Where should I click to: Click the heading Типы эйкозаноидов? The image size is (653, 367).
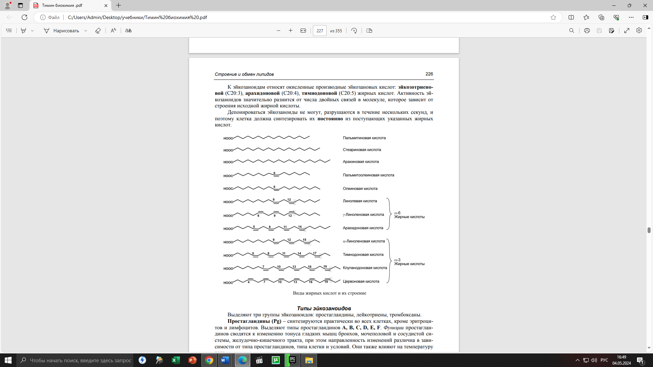coord(324,308)
